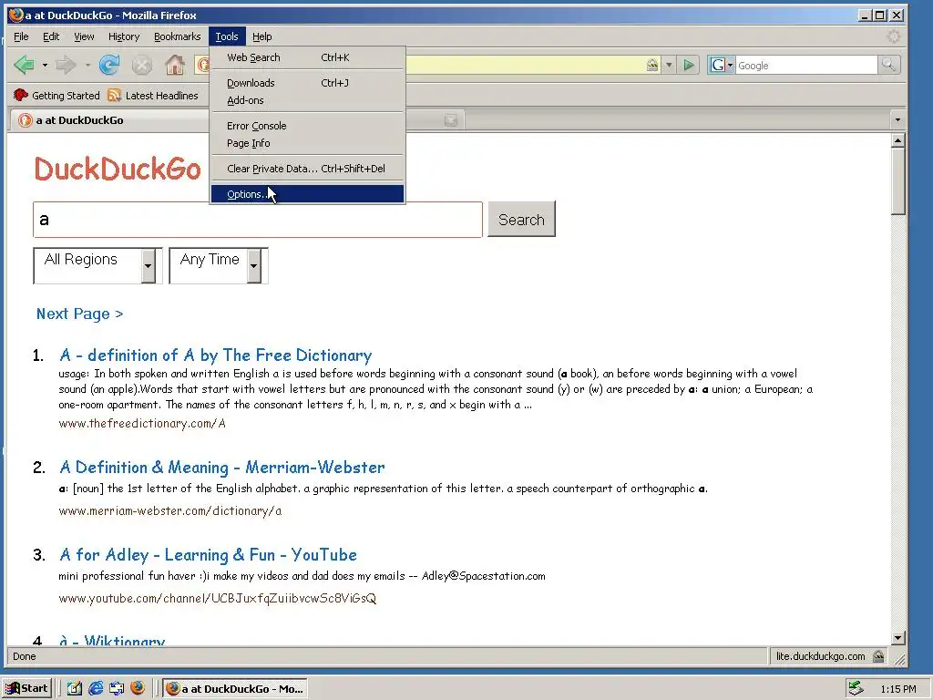
Task: Click the vertical scrollbar up arrow
Action: 897,141
